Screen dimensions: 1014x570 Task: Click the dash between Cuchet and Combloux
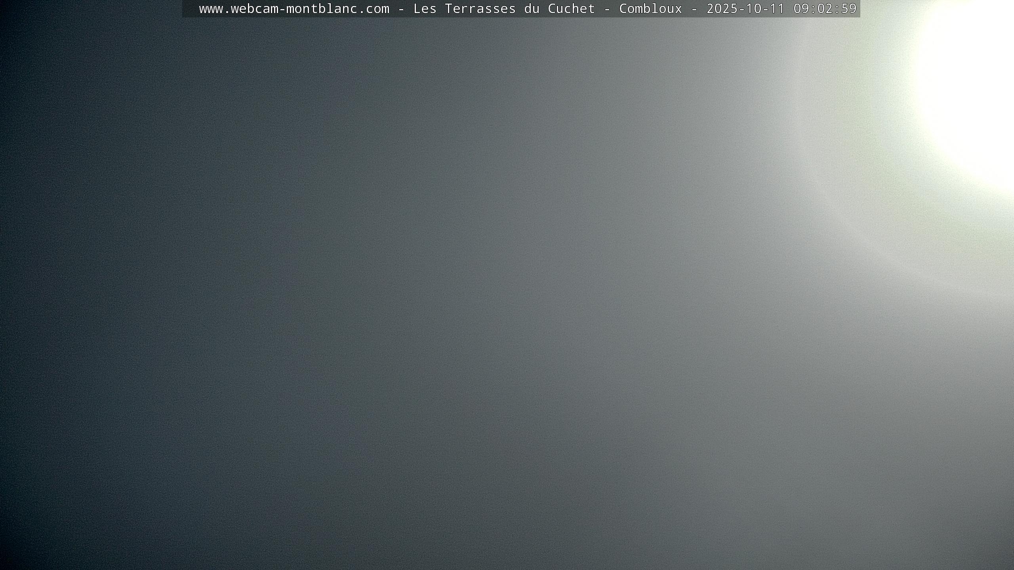point(607,9)
